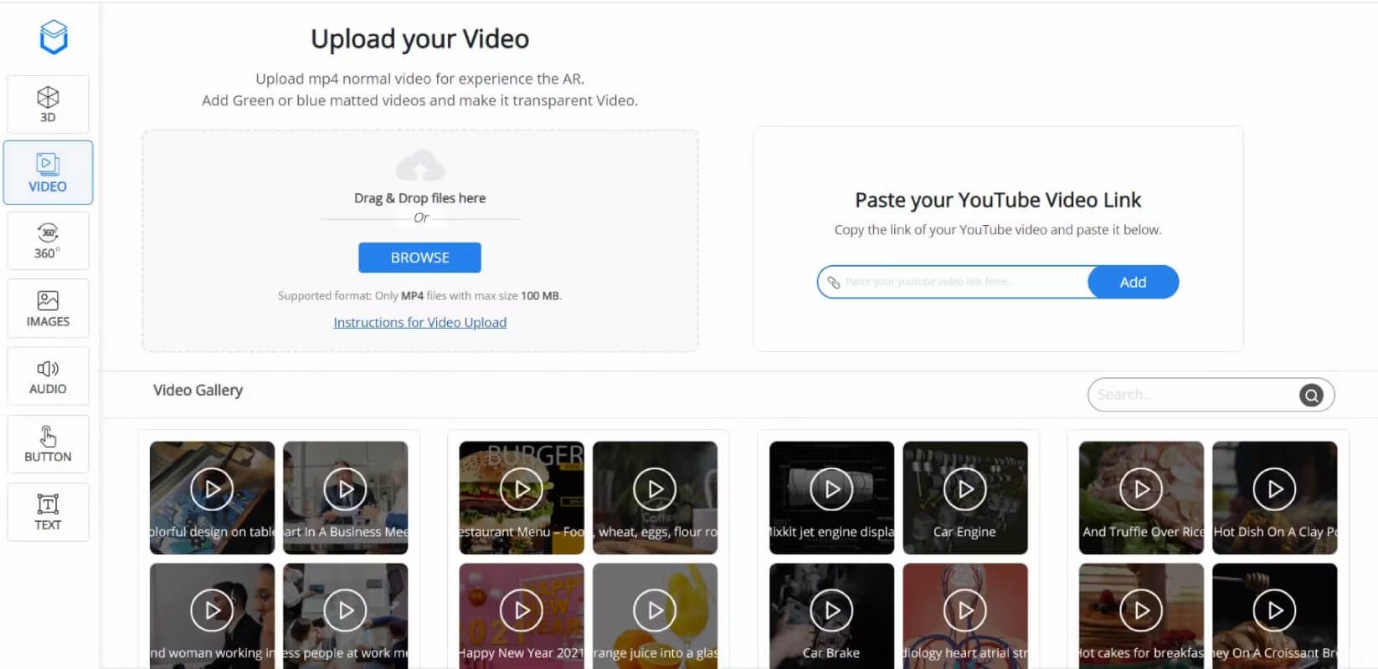The image size is (1378, 669).
Task: Click the Car Brake caption text
Action: coord(831,653)
